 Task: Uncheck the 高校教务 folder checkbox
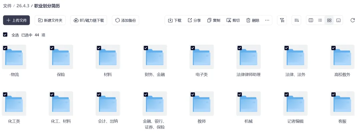pyautogui.click(x=333, y=48)
